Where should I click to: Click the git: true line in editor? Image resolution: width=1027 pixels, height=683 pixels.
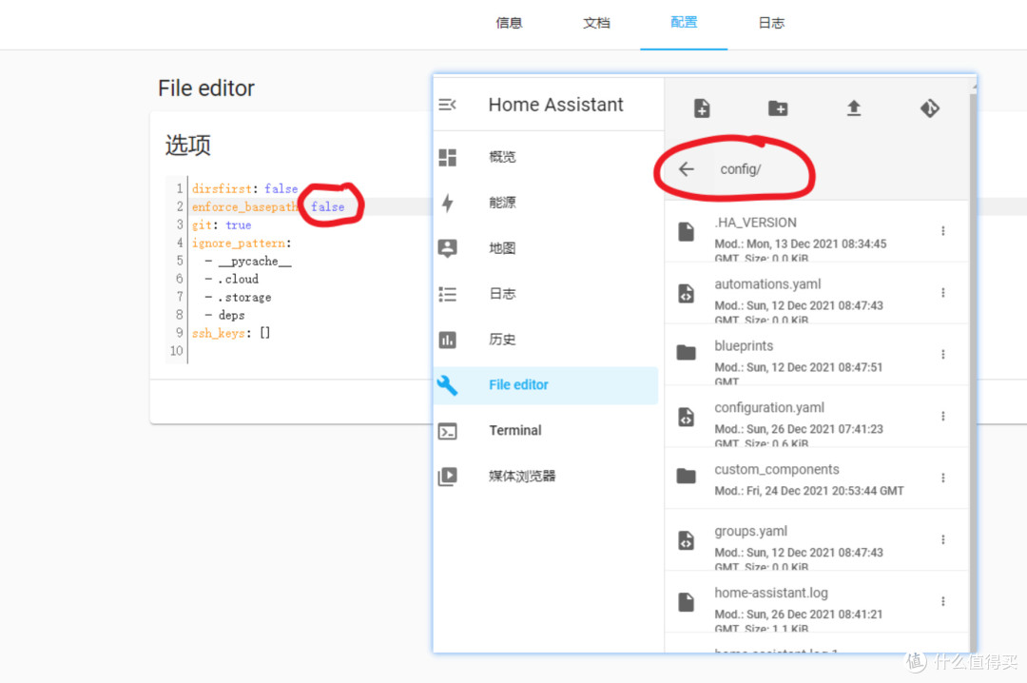(222, 224)
